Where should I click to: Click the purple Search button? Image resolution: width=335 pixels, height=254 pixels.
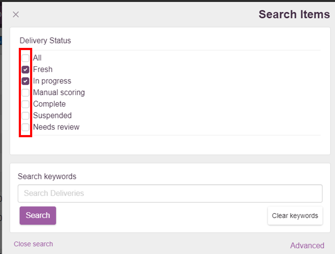tap(38, 215)
